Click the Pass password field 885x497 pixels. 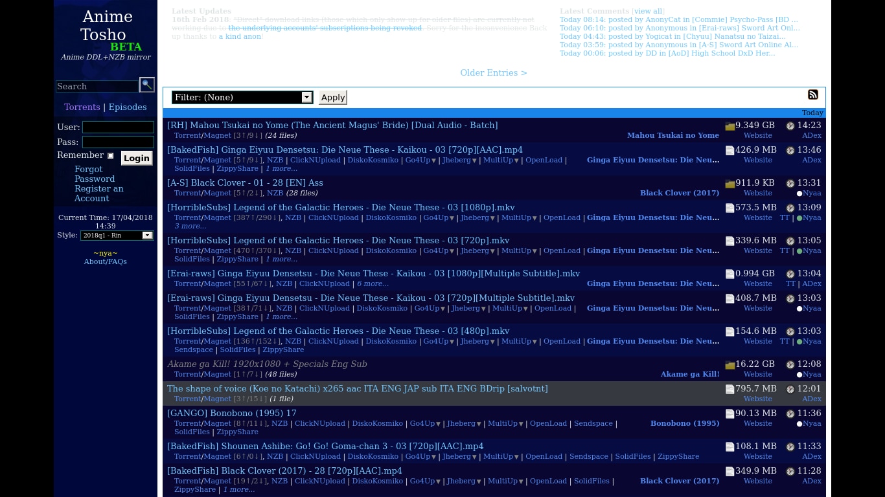pos(118,142)
